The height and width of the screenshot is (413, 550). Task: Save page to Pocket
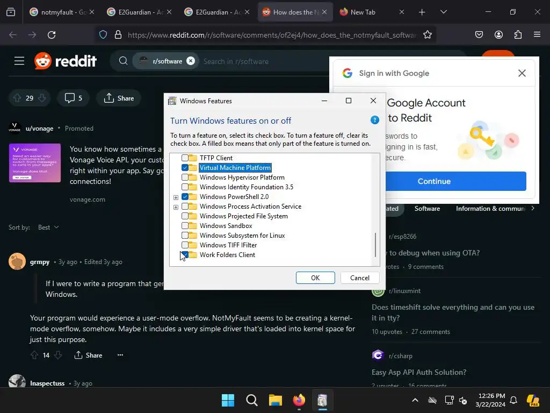[479, 35]
